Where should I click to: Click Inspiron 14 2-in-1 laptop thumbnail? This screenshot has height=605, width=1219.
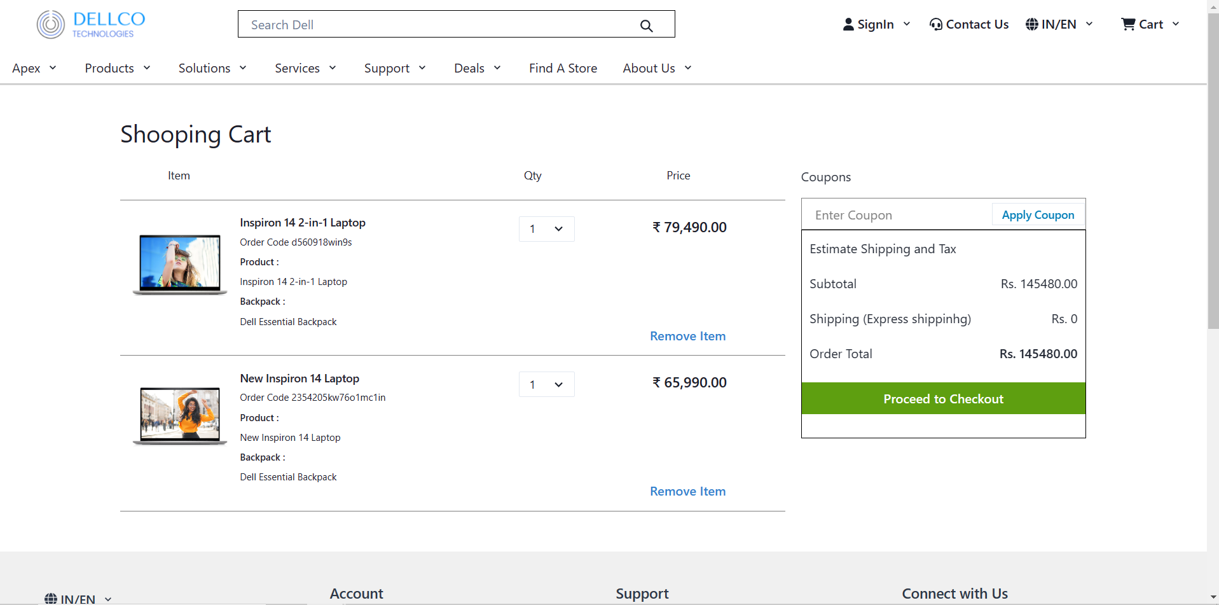click(180, 264)
